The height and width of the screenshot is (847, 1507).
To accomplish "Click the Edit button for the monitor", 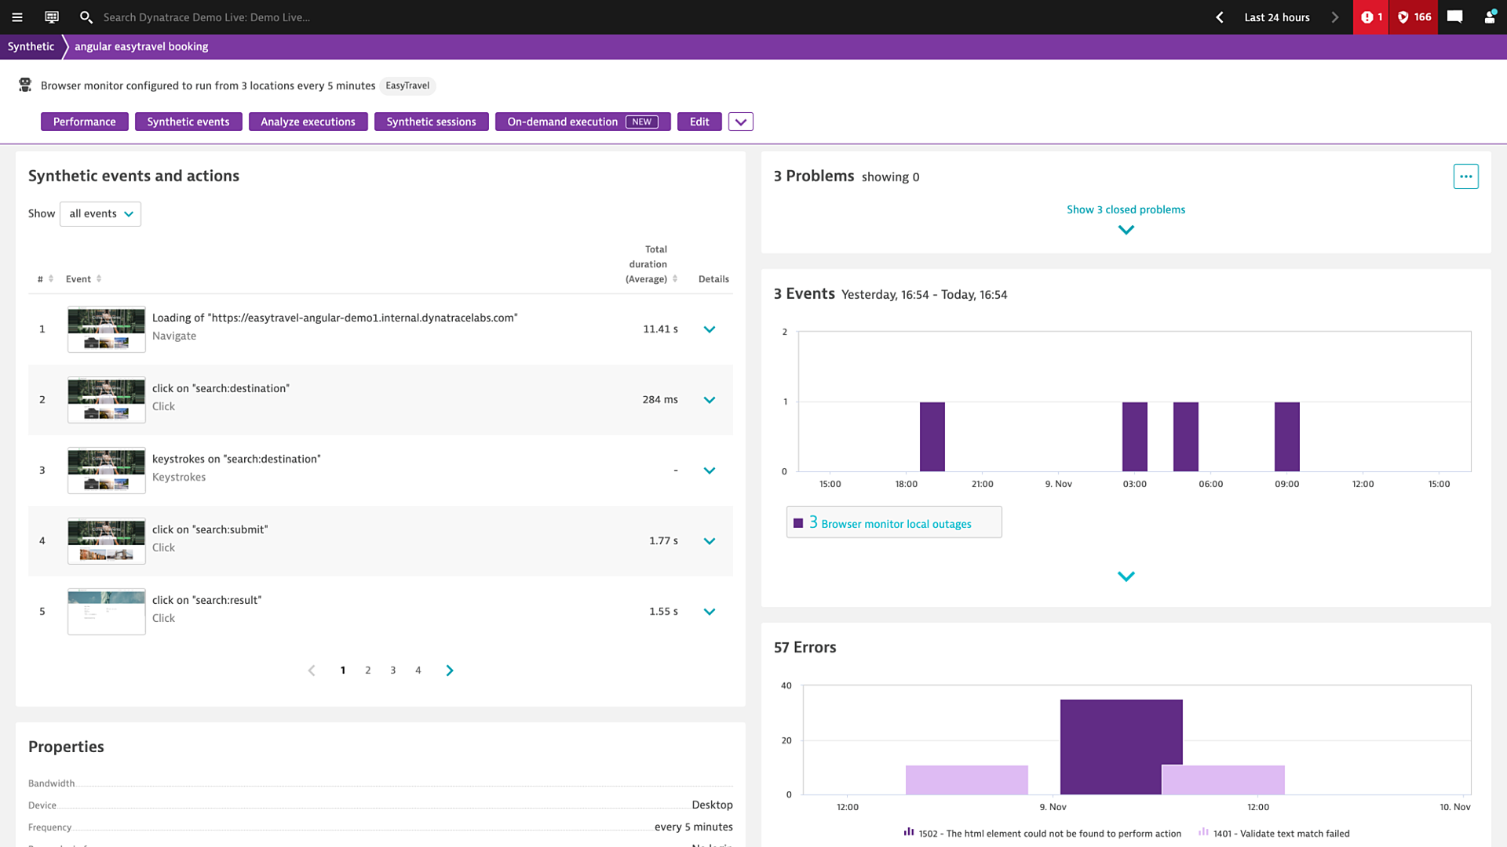I will (x=699, y=121).
